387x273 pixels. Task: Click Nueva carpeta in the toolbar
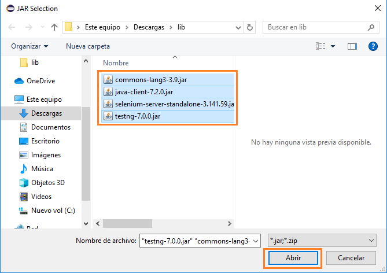(88, 46)
